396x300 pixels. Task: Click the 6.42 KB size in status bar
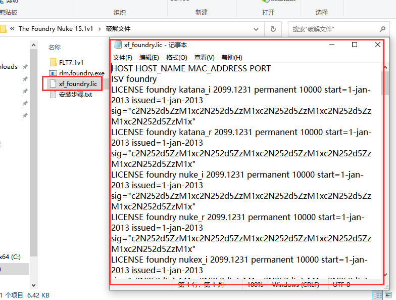click(x=38, y=295)
